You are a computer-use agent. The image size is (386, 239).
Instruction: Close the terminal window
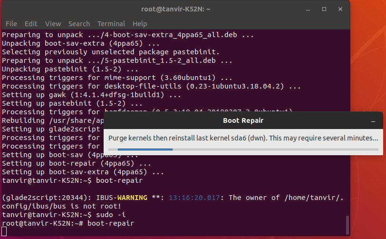tap(340, 9)
